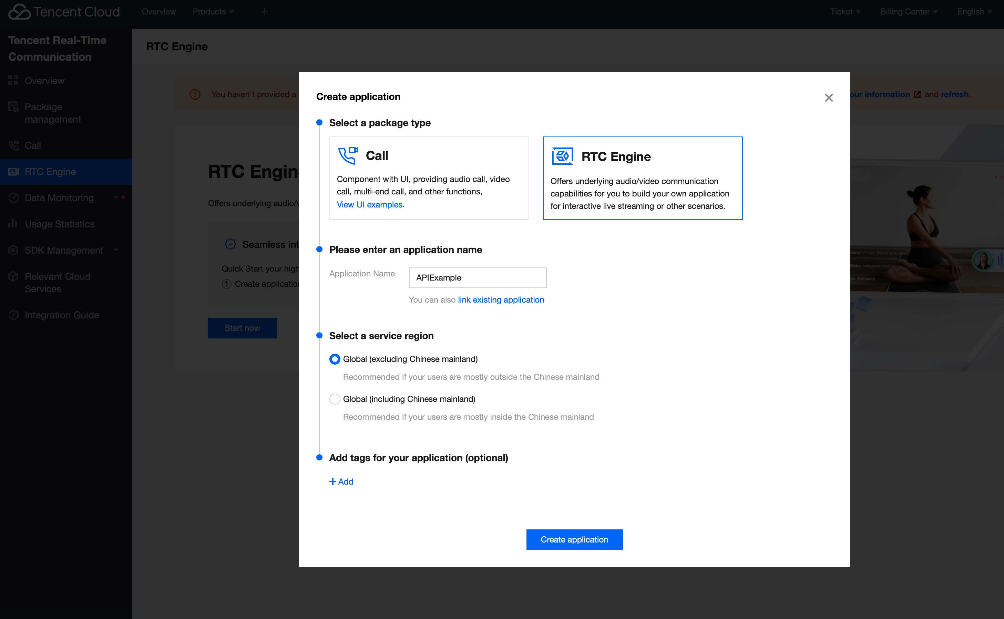Click the warning icon in the notice banner

[195, 94]
